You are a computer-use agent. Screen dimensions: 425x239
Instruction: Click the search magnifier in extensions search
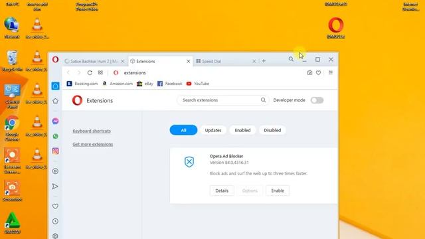tap(263, 100)
